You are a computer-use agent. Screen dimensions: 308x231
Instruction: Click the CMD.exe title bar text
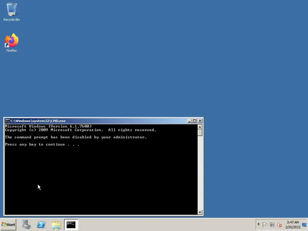coord(38,121)
